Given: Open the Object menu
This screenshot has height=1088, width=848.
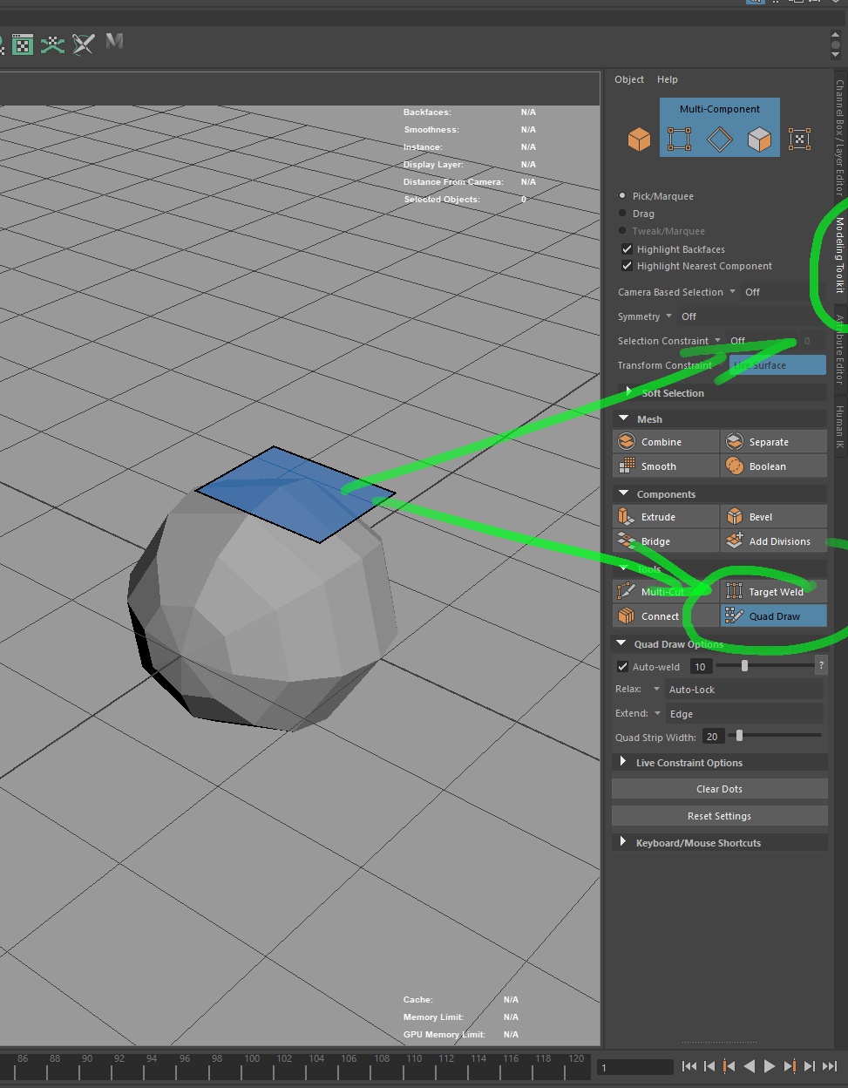Looking at the screenshot, I should [628, 79].
